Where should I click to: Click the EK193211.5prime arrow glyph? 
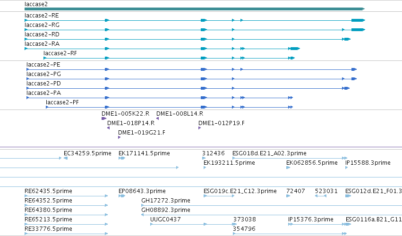click(x=205, y=168)
